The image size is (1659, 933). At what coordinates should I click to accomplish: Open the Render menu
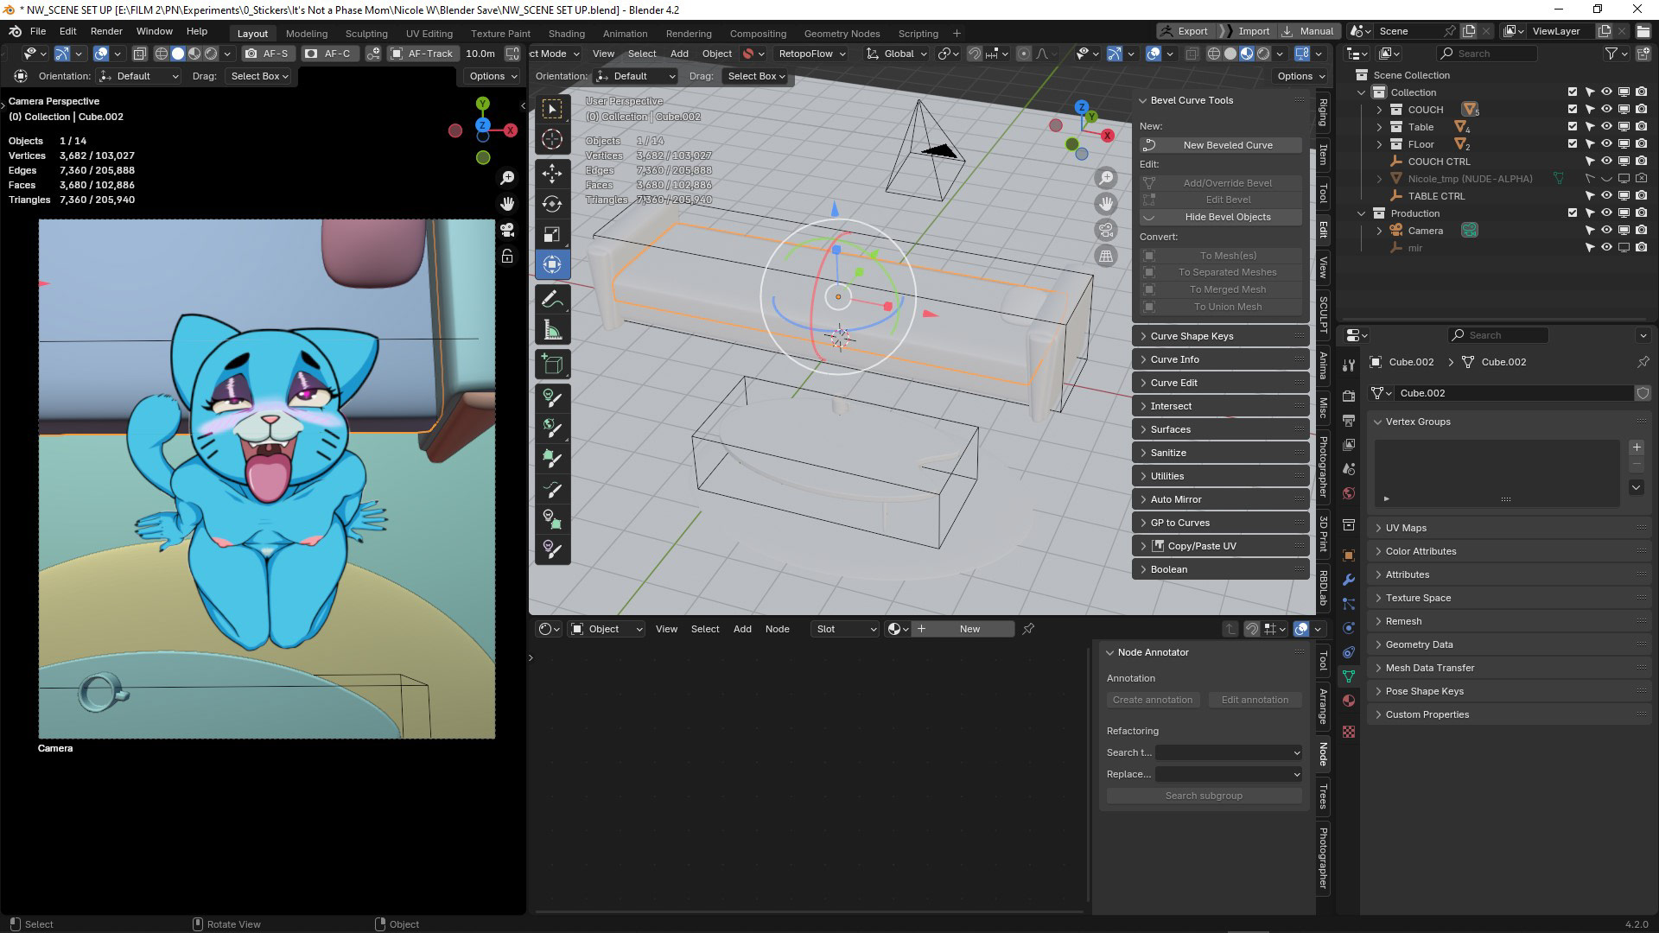(106, 31)
